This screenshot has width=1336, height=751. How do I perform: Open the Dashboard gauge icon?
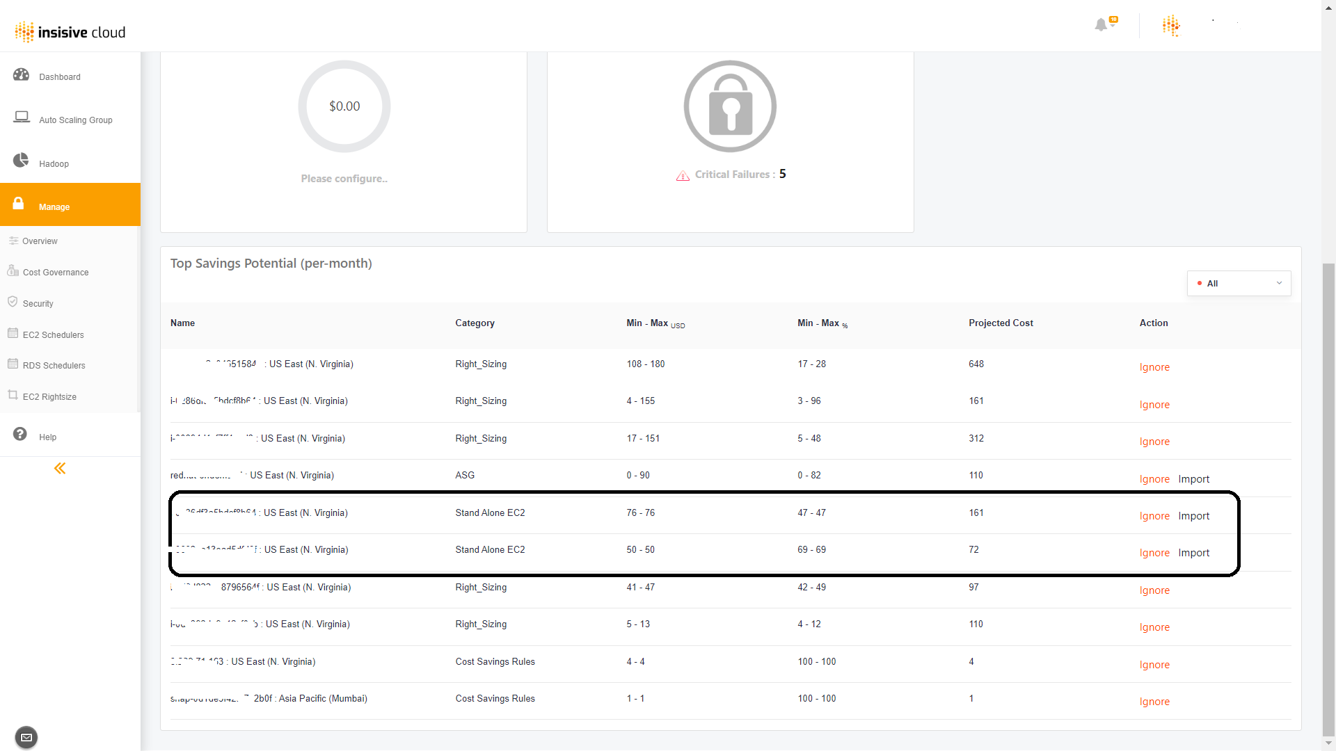[x=21, y=75]
